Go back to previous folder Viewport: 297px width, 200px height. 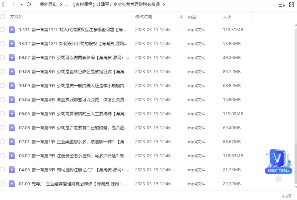click(3, 4)
